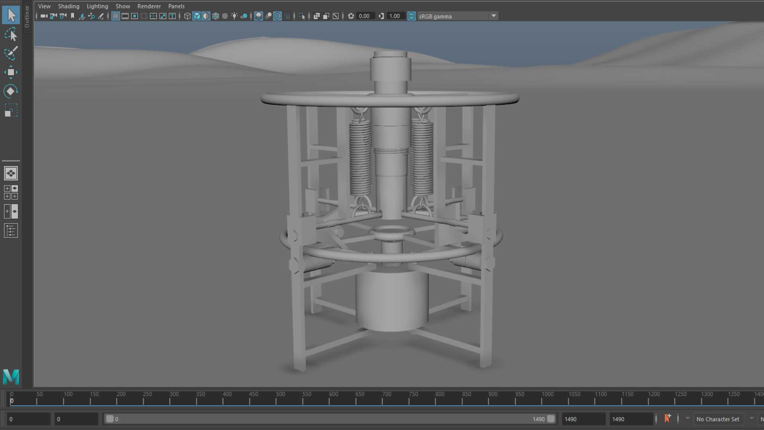The image size is (764, 430).
Task: Select the arrow Select tool
Action: coord(11,15)
